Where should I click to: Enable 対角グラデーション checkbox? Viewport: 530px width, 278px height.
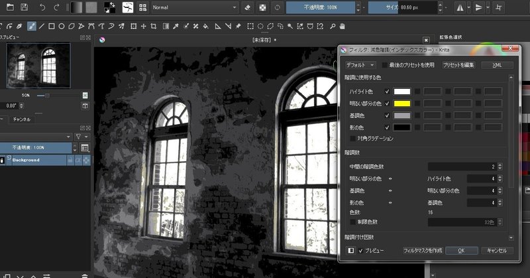point(352,139)
